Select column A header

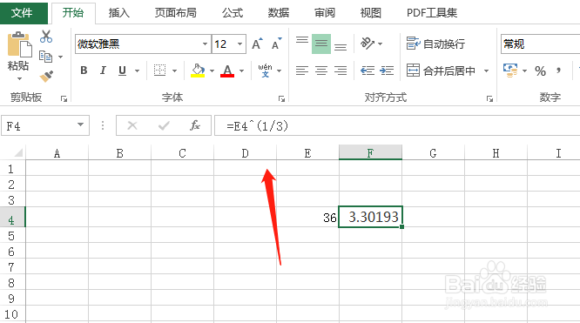(57, 153)
